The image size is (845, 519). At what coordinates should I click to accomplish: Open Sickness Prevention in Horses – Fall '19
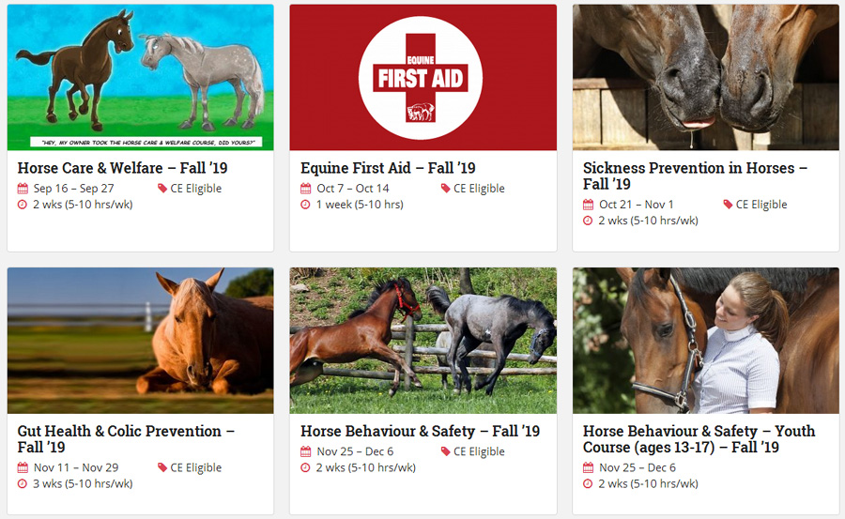(695, 176)
